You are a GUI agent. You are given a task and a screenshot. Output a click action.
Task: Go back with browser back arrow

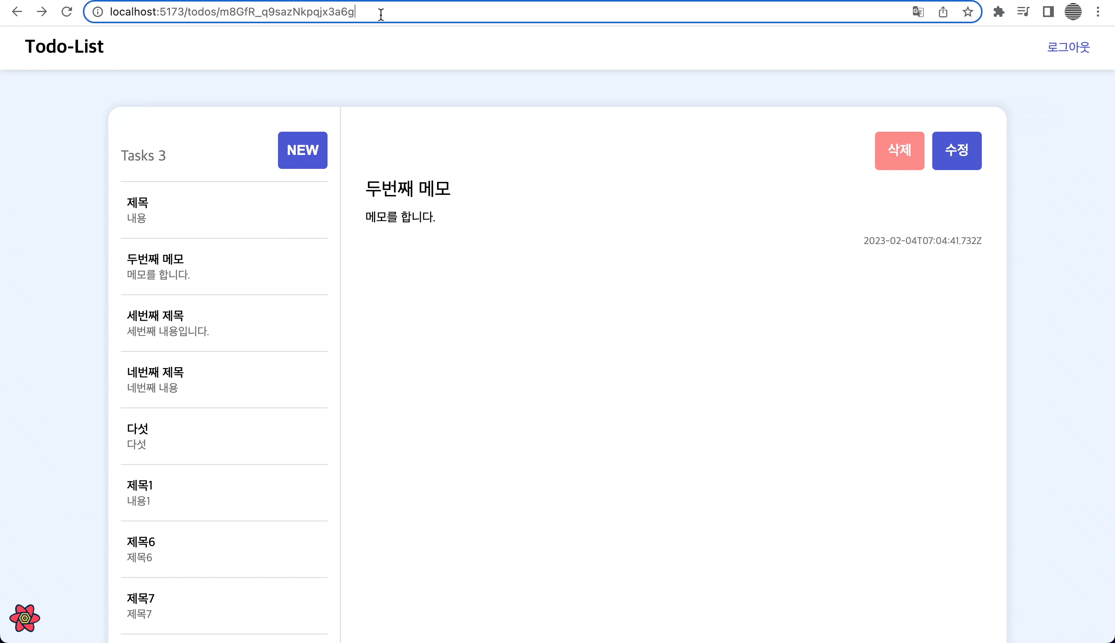pyautogui.click(x=17, y=12)
